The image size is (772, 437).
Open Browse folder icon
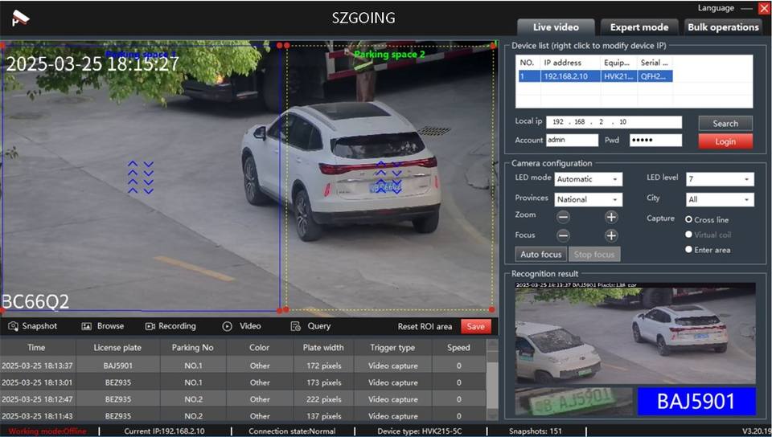point(88,326)
